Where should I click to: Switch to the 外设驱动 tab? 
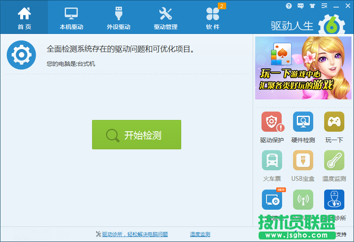pos(119,18)
